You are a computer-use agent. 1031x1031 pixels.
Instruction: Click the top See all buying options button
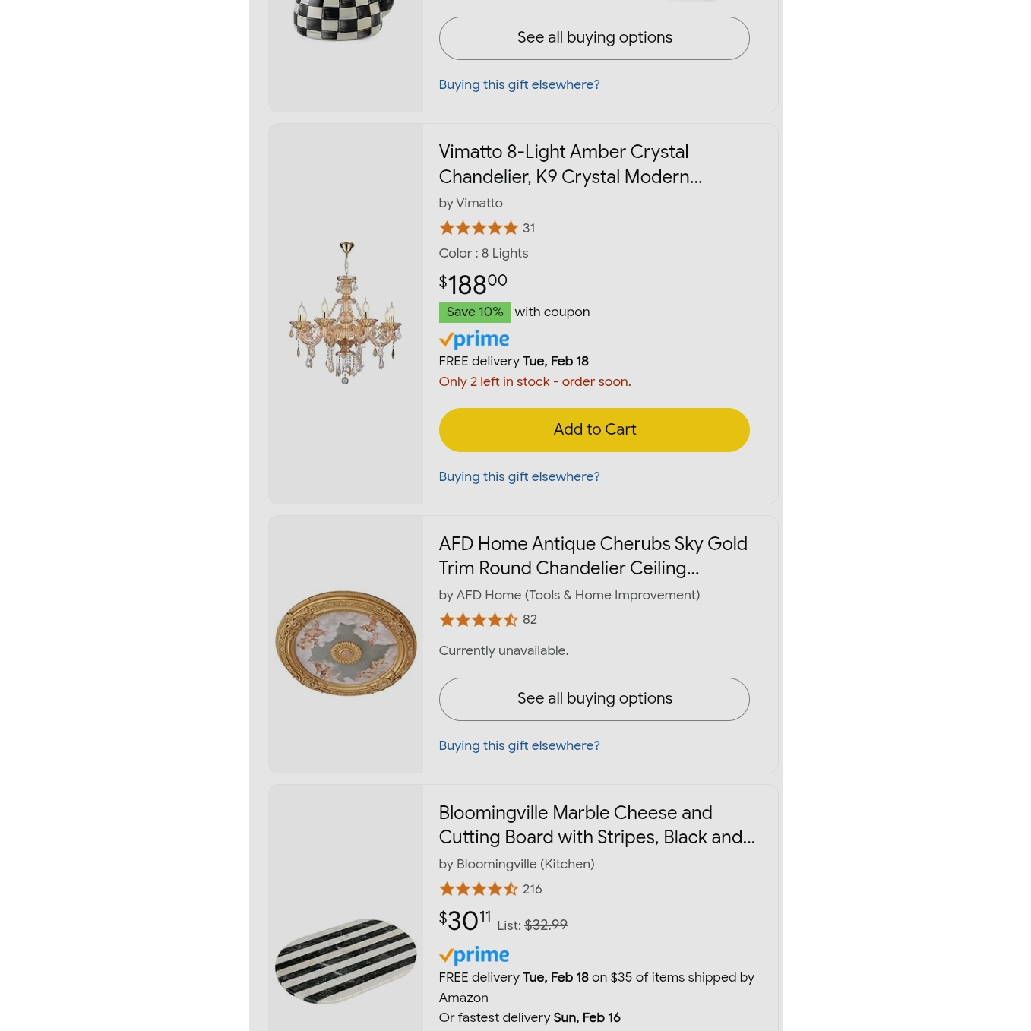[x=594, y=38]
